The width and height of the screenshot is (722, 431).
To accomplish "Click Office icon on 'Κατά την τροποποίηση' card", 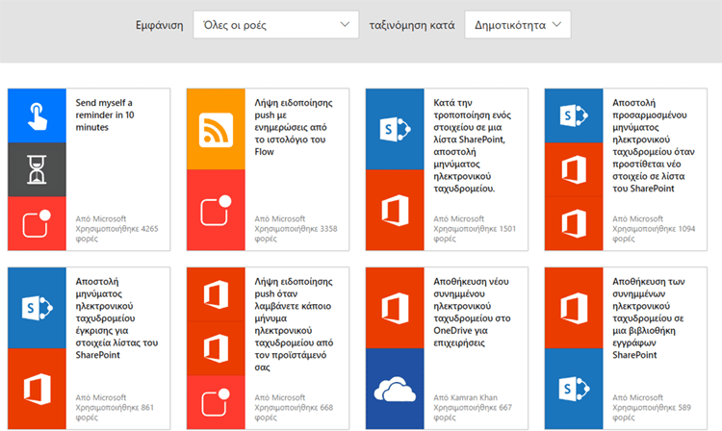I will [x=395, y=211].
